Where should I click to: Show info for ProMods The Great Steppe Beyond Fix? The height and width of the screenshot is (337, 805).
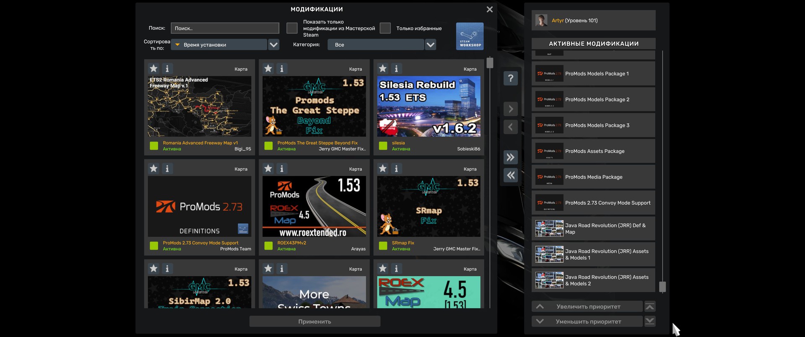(x=282, y=68)
